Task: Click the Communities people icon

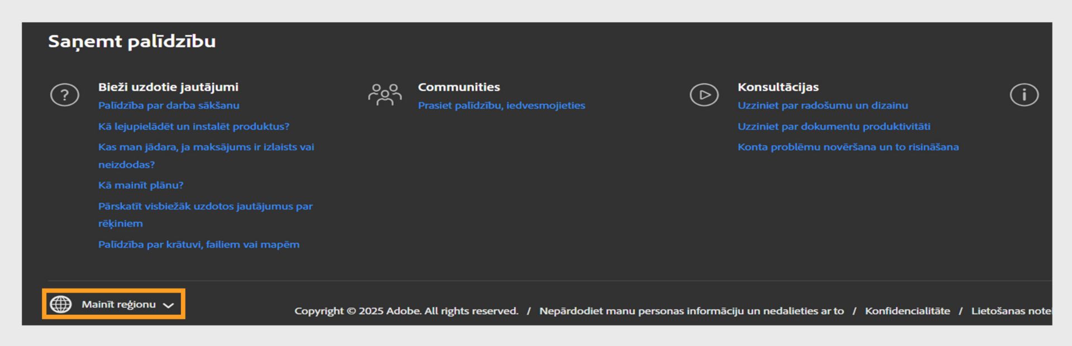Action: pyautogui.click(x=385, y=95)
